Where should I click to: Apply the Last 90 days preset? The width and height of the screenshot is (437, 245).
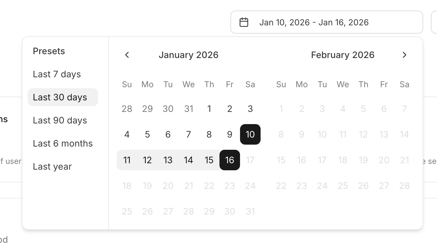[60, 120]
